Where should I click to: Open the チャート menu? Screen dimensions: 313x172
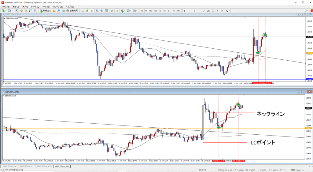35,7
